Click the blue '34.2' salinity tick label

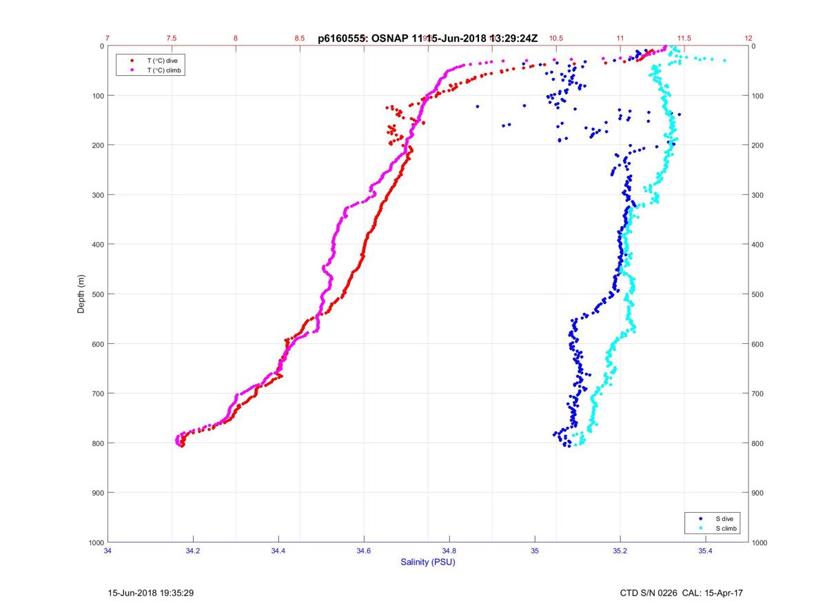click(x=193, y=551)
